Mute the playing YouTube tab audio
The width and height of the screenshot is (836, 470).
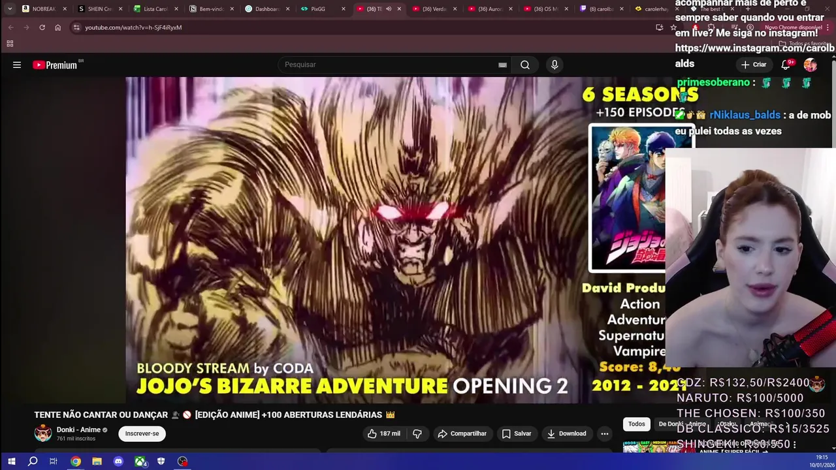point(389,9)
